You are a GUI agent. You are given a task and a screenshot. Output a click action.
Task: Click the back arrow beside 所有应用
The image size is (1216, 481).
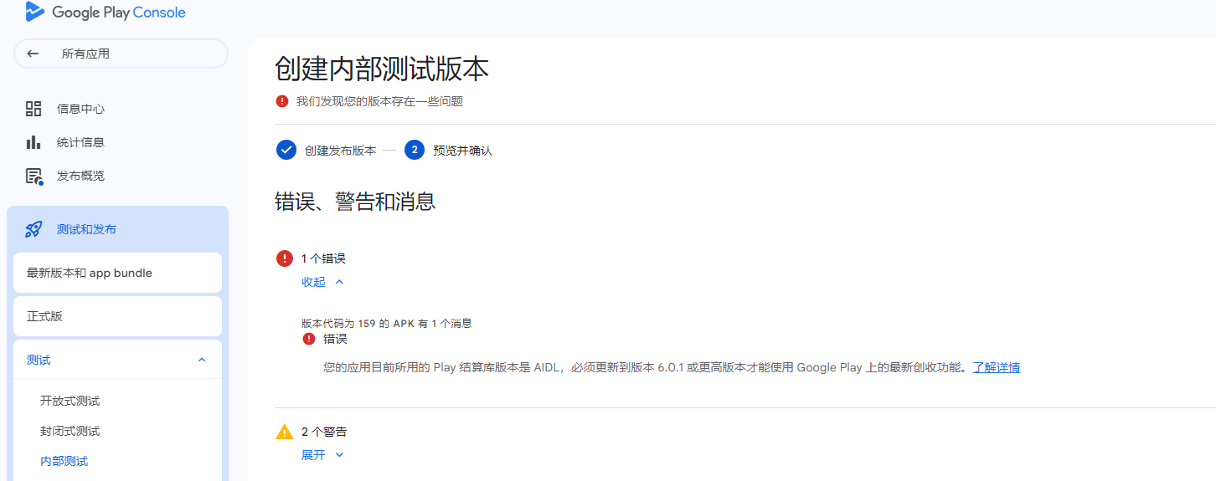[33, 54]
